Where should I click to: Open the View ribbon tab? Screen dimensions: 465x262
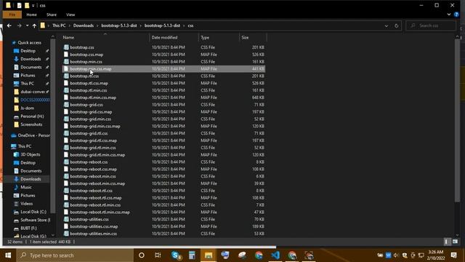click(x=70, y=15)
